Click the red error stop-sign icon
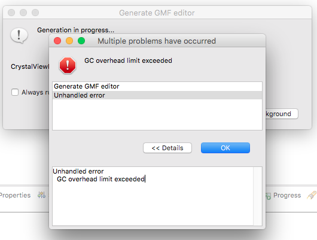Viewport: 317px width, 240px height. (x=68, y=65)
